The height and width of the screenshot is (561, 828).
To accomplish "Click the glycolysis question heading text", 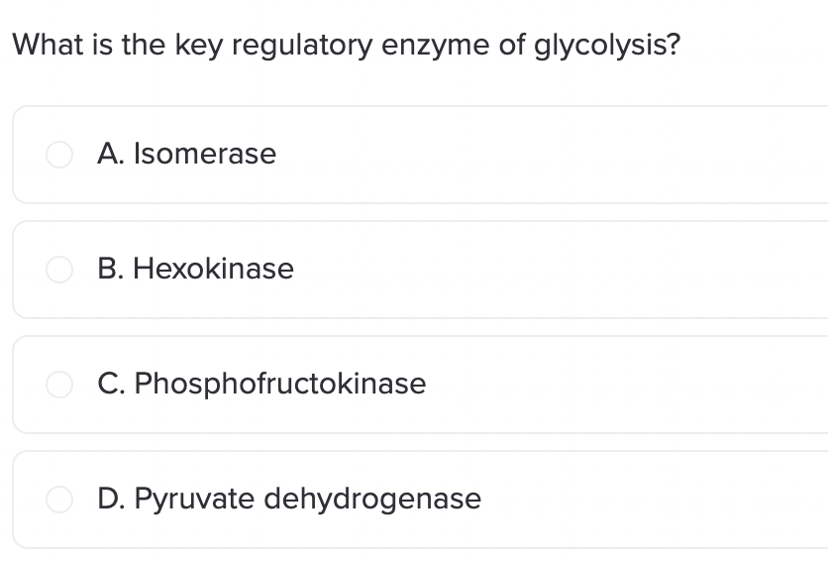I will point(347,46).
